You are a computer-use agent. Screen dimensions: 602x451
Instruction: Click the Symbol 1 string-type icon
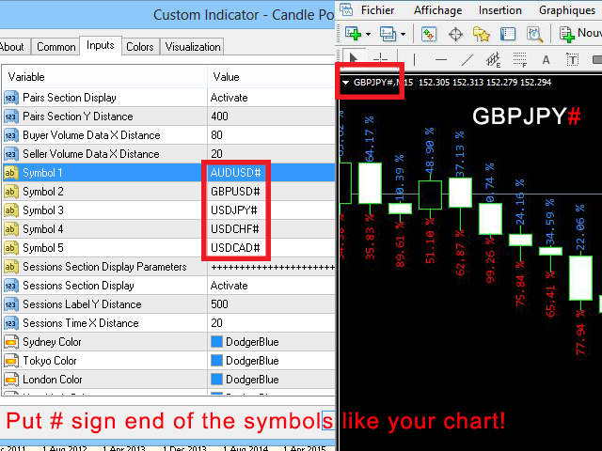pyautogui.click(x=10, y=173)
